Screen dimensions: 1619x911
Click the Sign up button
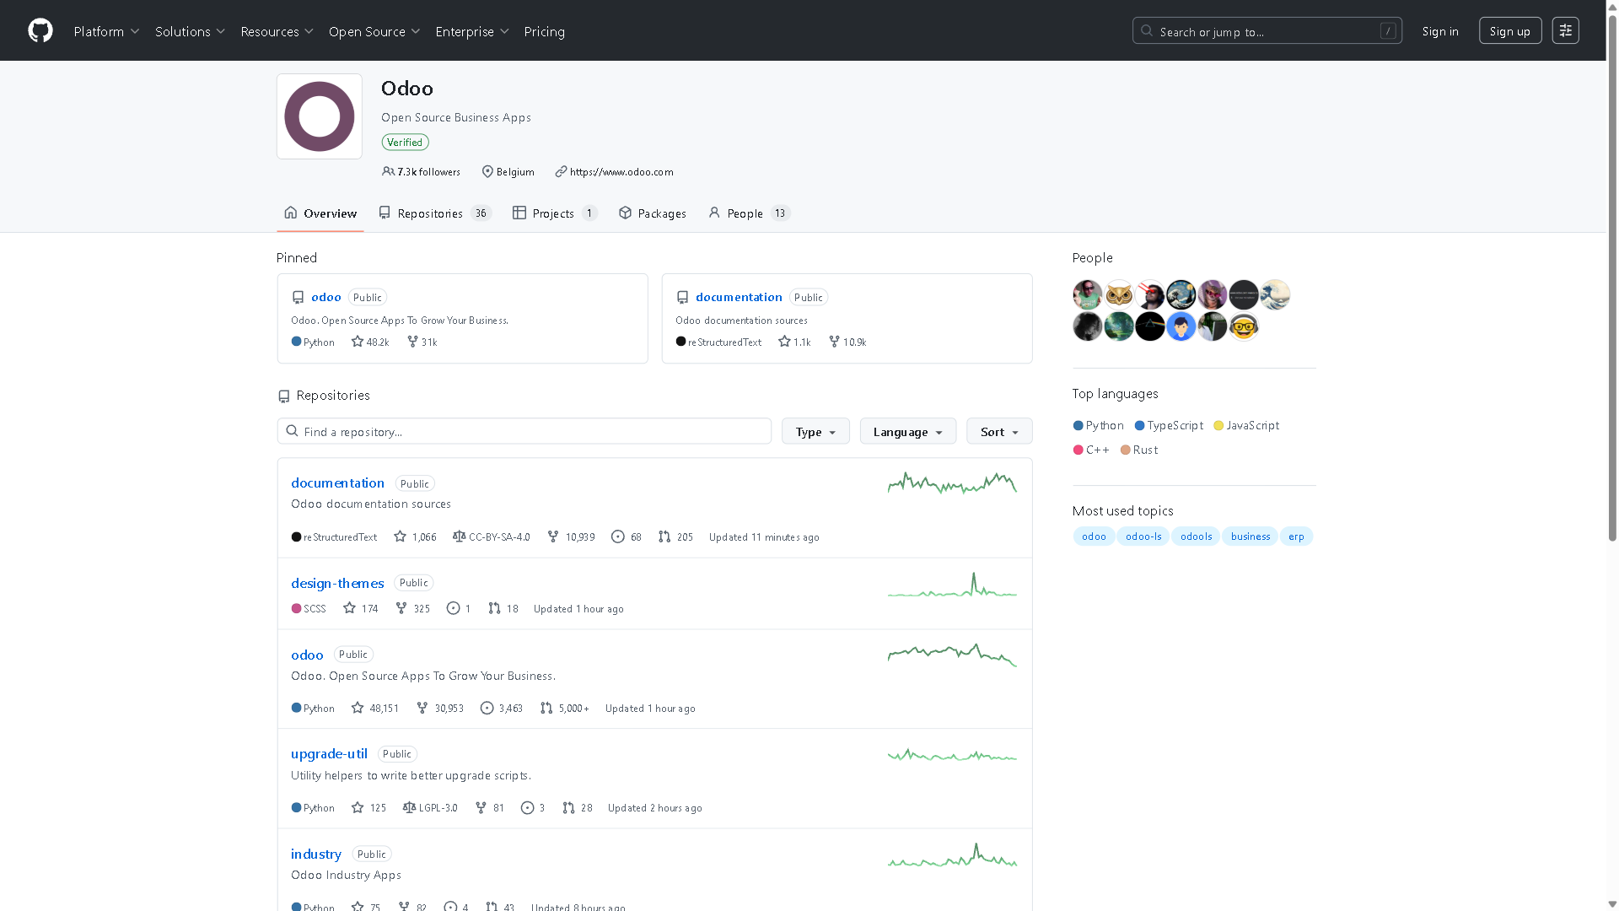1509,30
